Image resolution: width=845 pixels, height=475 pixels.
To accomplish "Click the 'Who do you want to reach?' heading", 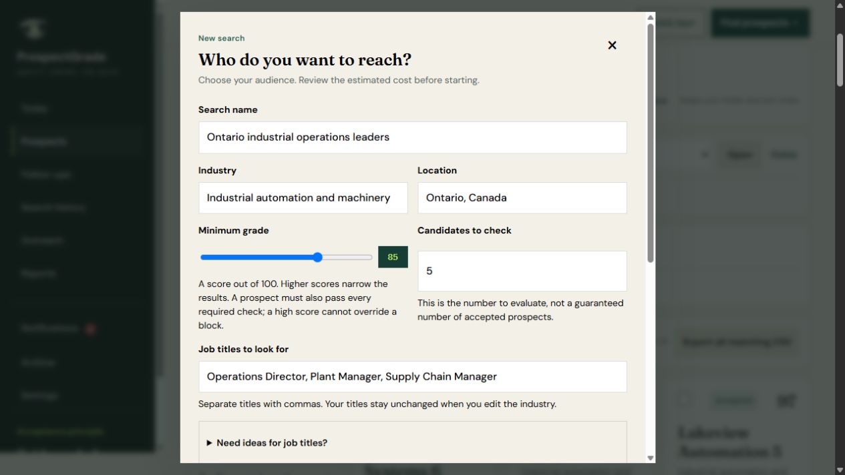I will (305, 60).
